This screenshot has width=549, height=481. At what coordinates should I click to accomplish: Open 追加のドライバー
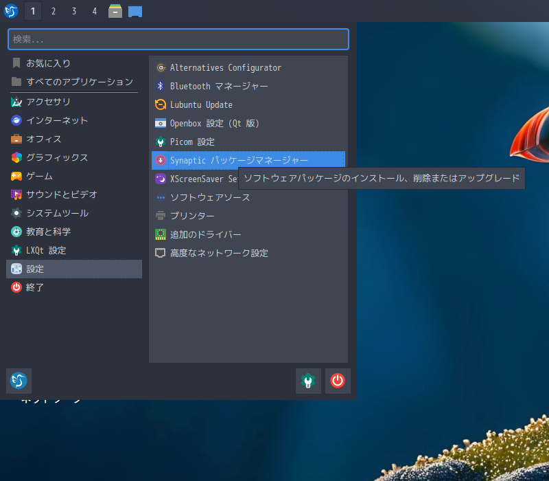coord(248,234)
